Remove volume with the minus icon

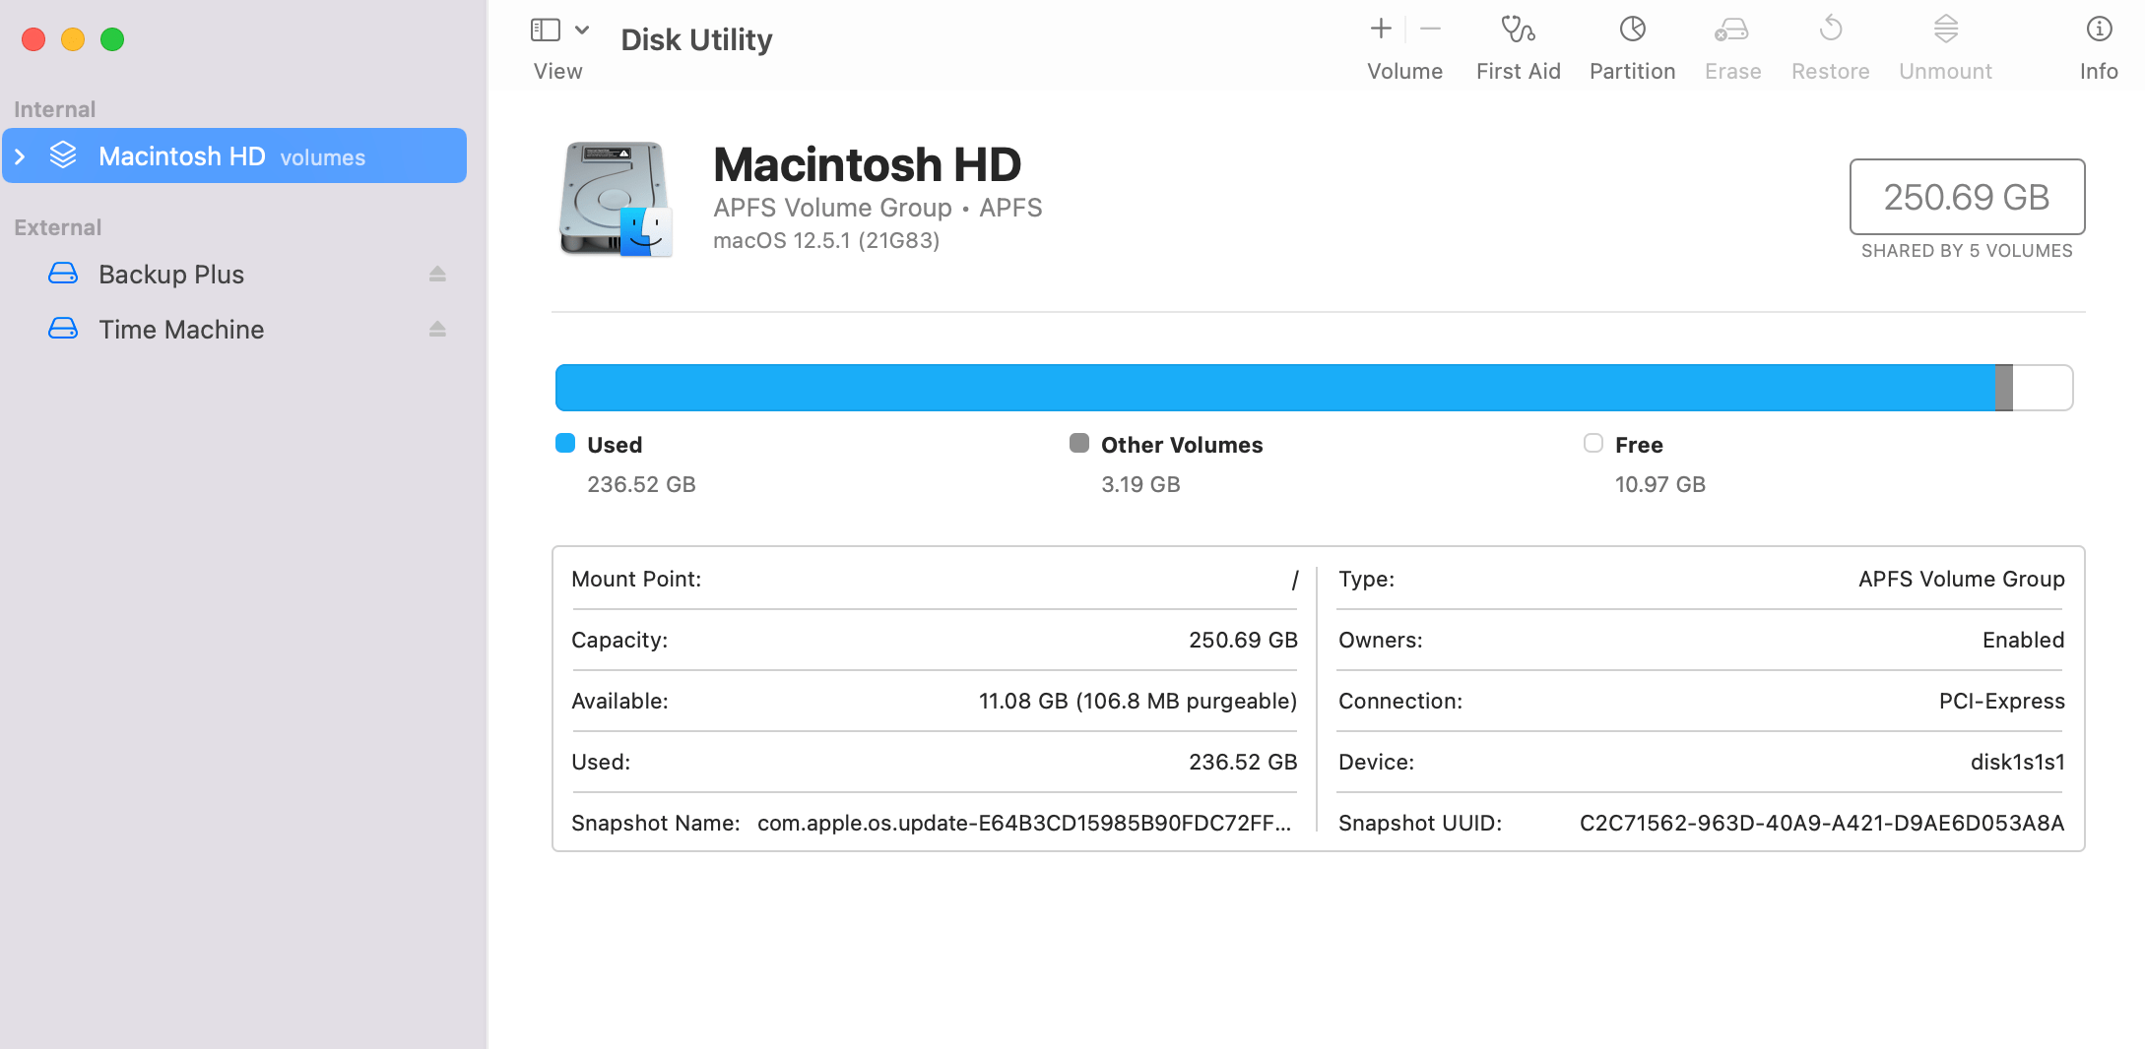pyautogui.click(x=1430, y=30)
